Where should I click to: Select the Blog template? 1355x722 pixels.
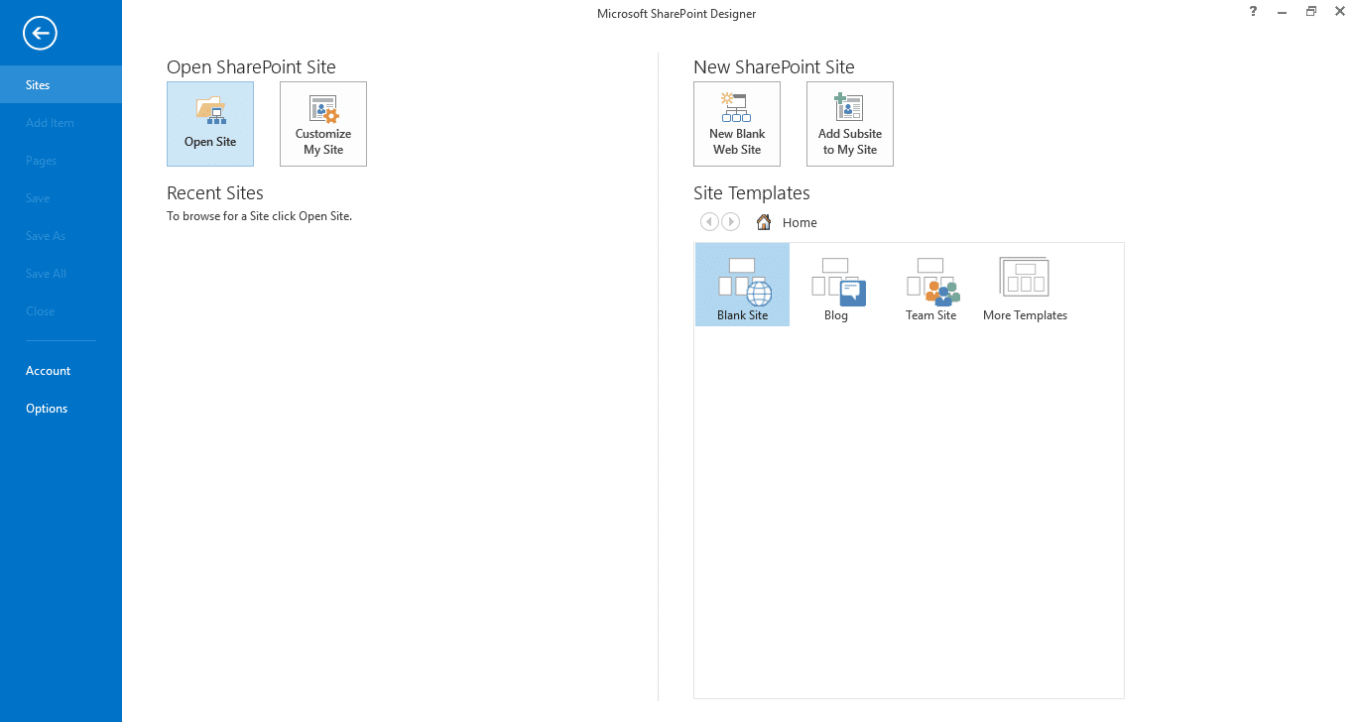pos(836,286)
